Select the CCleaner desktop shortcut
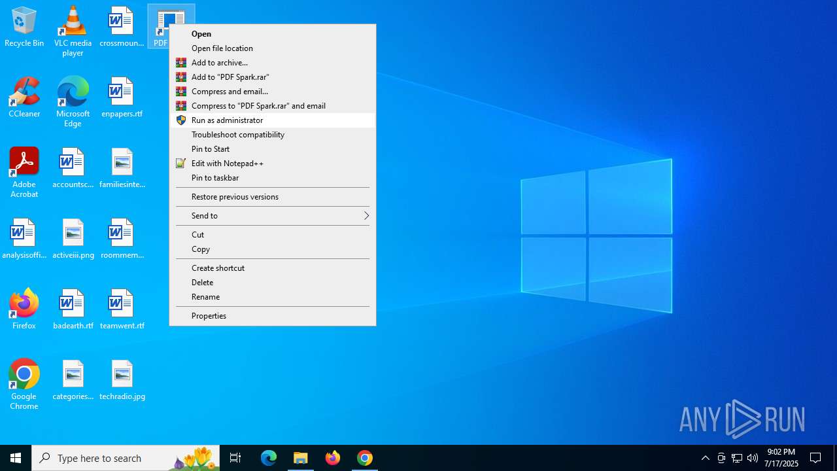The height and width of the screenshot is (471, 837). tap(24, 98)
